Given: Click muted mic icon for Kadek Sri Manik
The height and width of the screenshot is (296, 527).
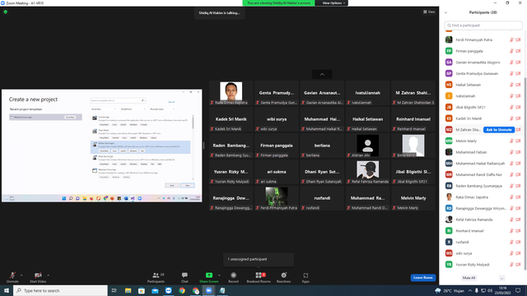Looking at the screenshot, I should (x=511, y=118).
